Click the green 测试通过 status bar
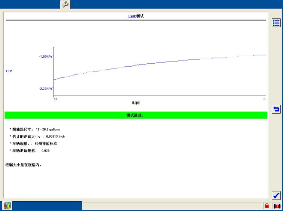283x211 pixels. pyautogui.click(x=136, y=115)
